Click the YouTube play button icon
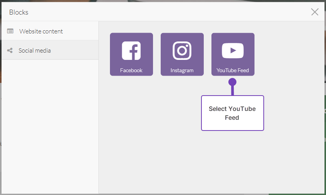 (x=233, y=51)
